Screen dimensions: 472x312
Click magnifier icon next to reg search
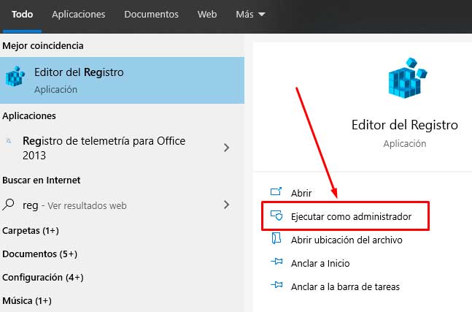[x=8, y=205]
